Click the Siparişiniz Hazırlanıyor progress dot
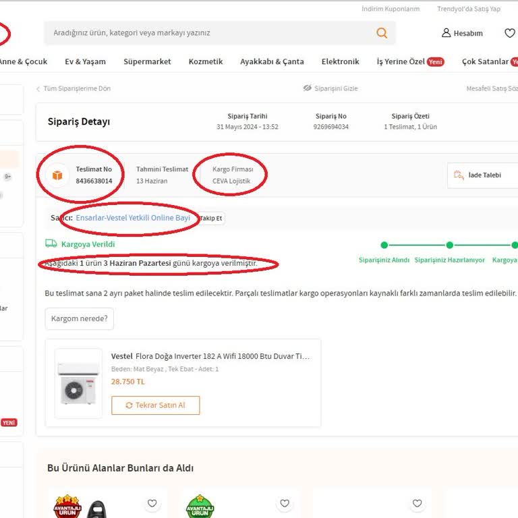The height and width of the screenshot is (518, 518). tap(450, 245)
